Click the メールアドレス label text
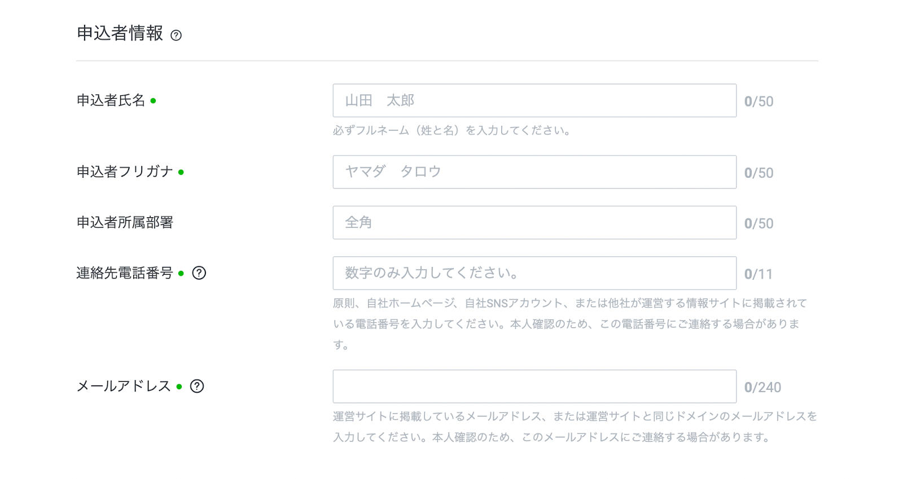 click(x=124, y=386)
